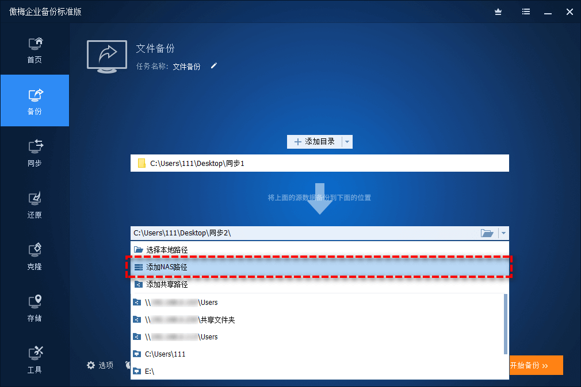Click the 开始备份 start button
The height and width of the screenshot is (387, 581).
coord(536,365)
